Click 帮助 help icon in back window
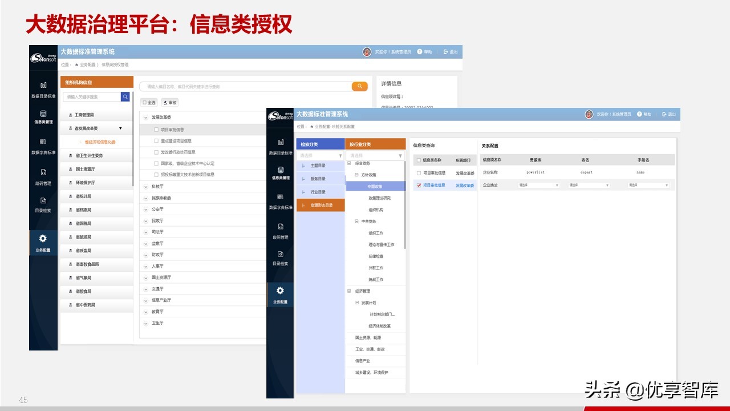 420,51
